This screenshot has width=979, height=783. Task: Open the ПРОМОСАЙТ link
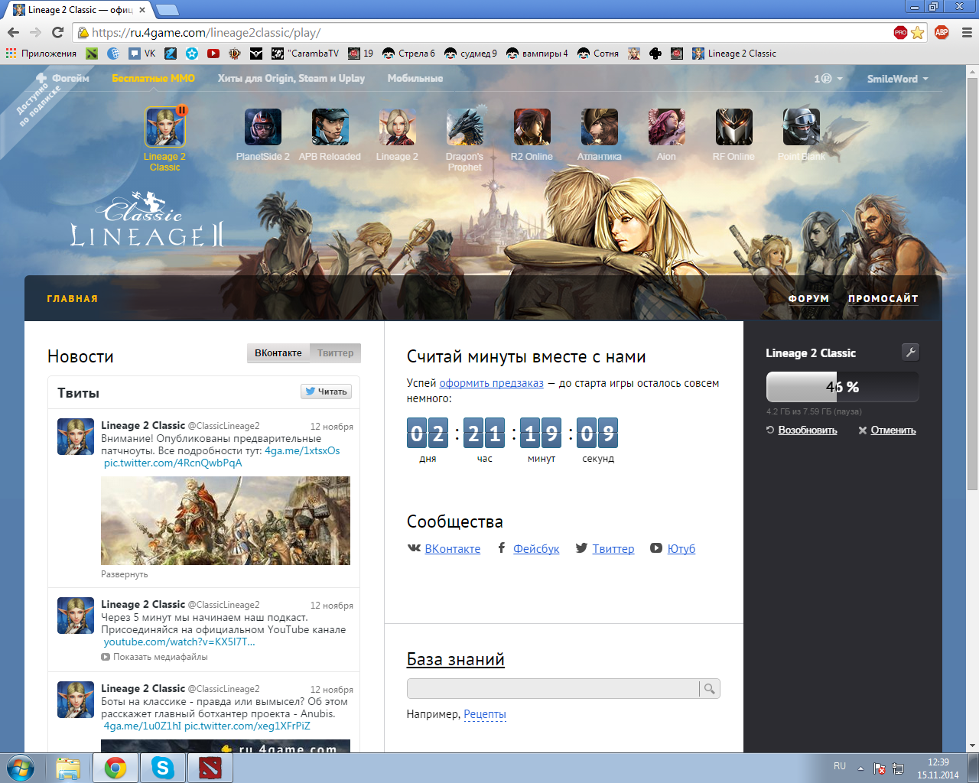(x=883, y=299)
